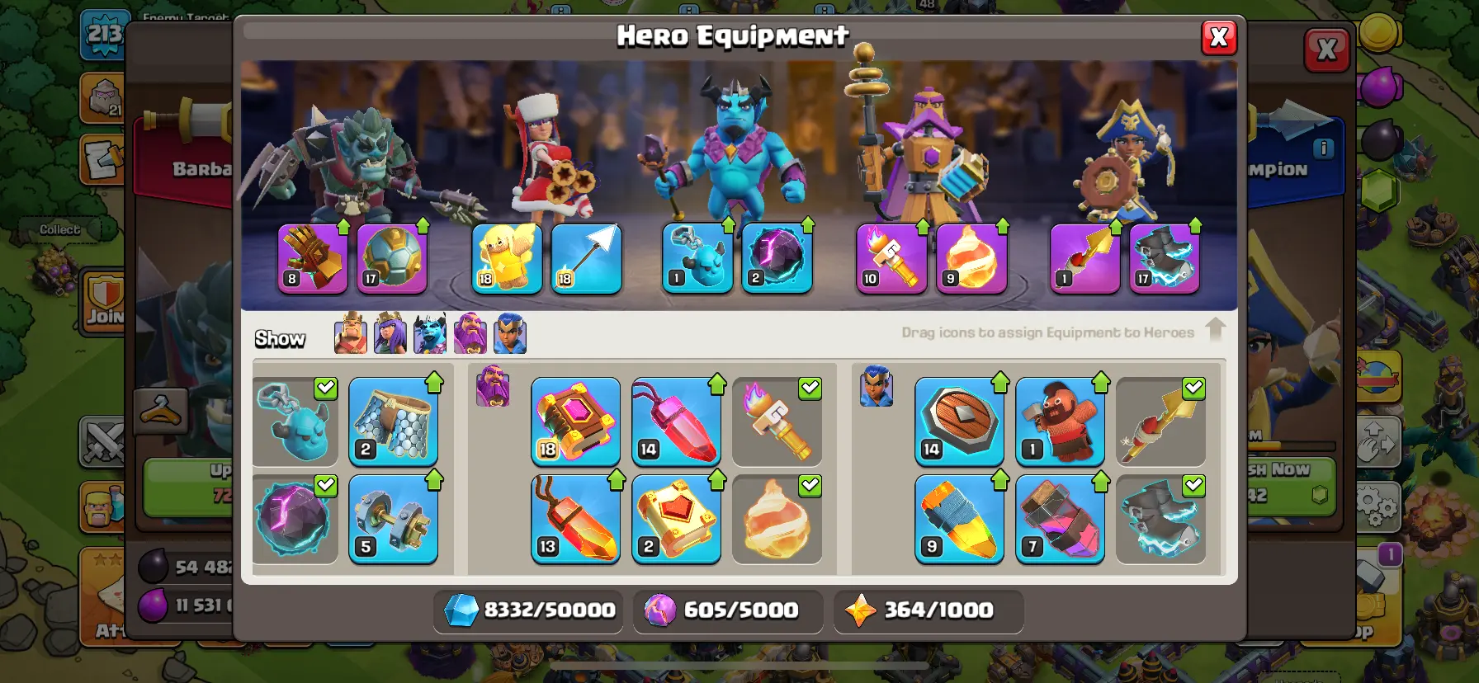Click the arrow beside drag icons hint
The image size is (1479, 683).
point(1215,330)
